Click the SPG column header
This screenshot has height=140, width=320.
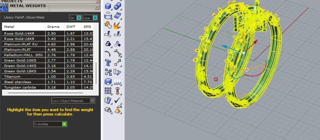pyautogui.click(x=87, y=27)
